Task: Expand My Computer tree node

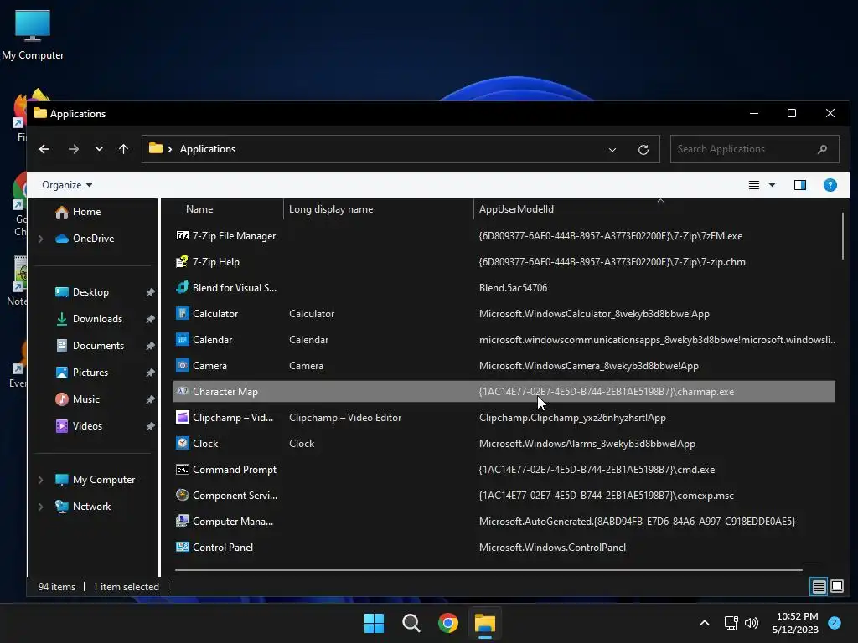Action: coord(40,480)
